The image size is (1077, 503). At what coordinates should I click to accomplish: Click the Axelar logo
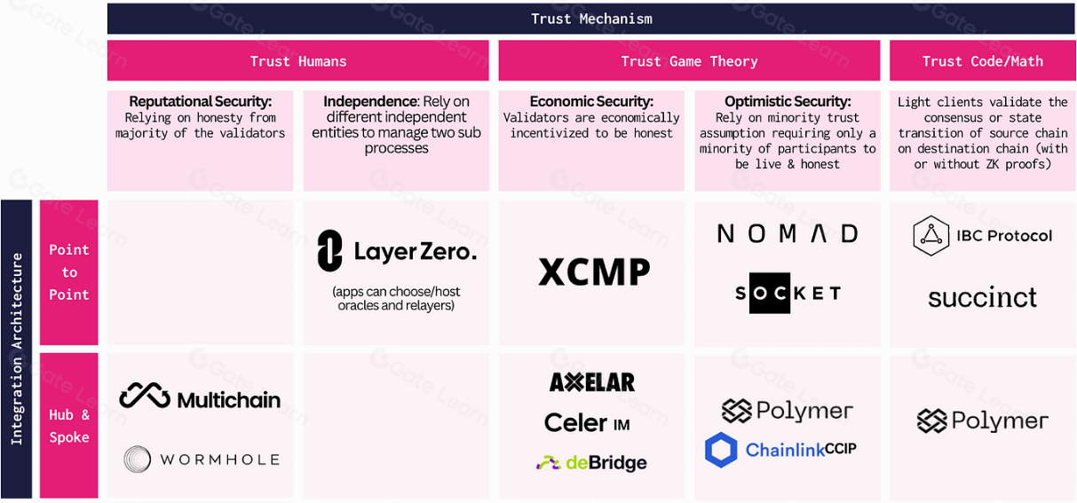[x=592, y=382]
